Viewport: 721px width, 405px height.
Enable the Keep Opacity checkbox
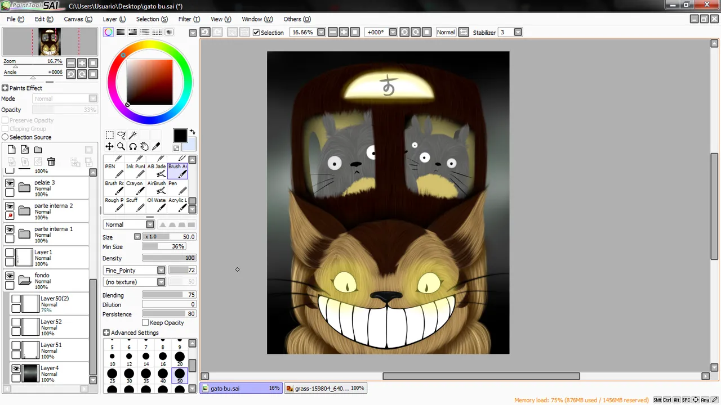coord(145,323)
